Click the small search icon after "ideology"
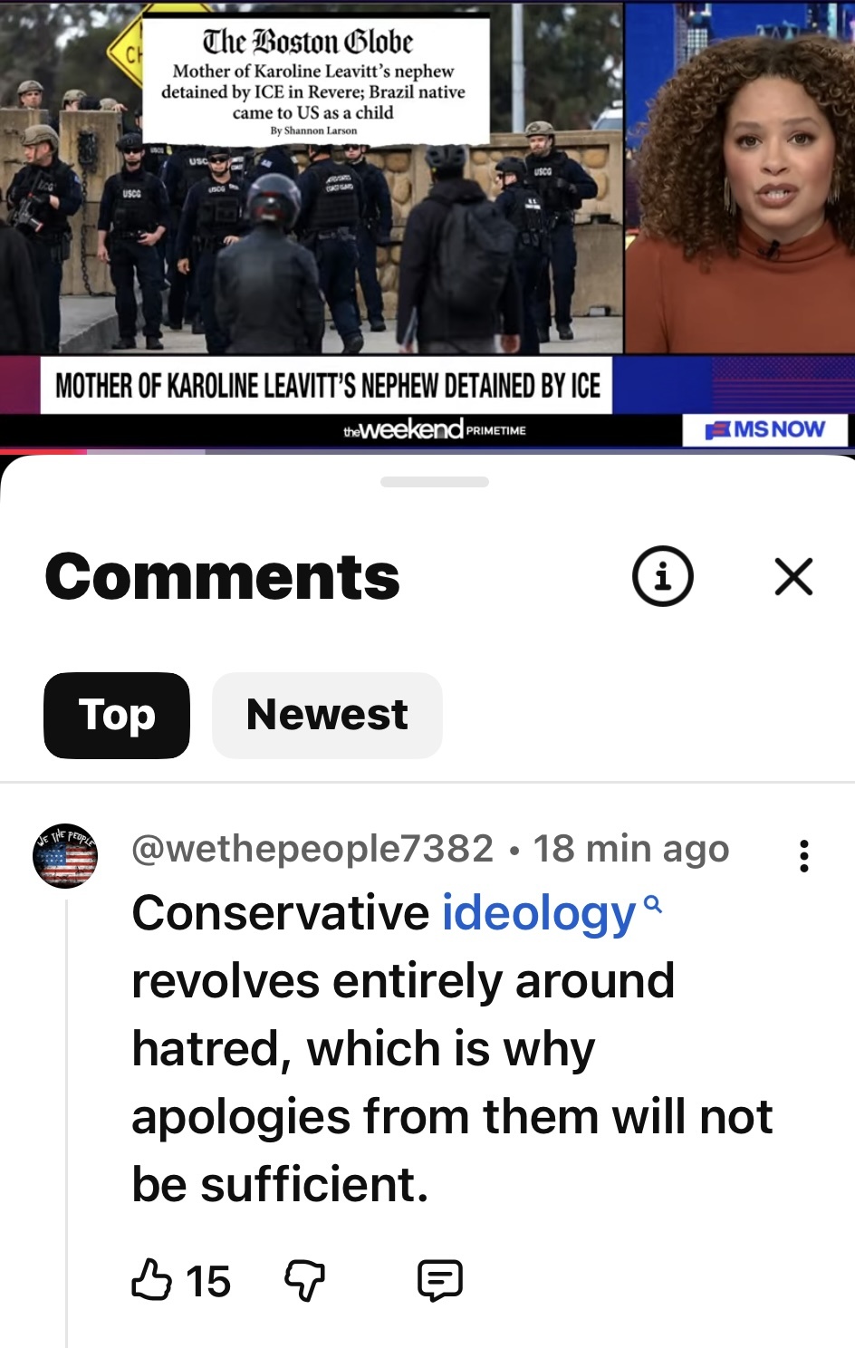This screenshot has height=1348, width=855. click(x=653, y=903)
